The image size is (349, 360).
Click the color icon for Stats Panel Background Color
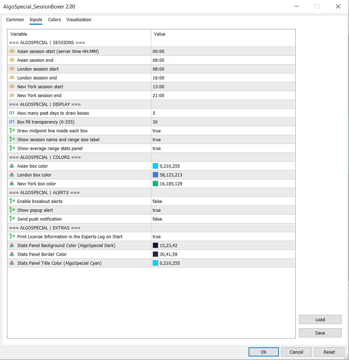pos(12,245)
